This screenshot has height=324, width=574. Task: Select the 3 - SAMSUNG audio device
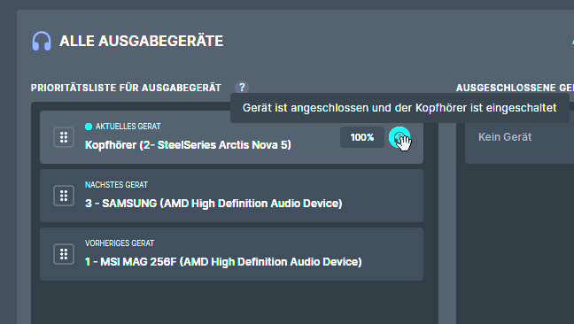click(213, 204)
